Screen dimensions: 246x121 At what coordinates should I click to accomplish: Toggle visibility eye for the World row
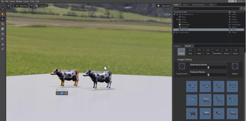click(x=230, y=14)
